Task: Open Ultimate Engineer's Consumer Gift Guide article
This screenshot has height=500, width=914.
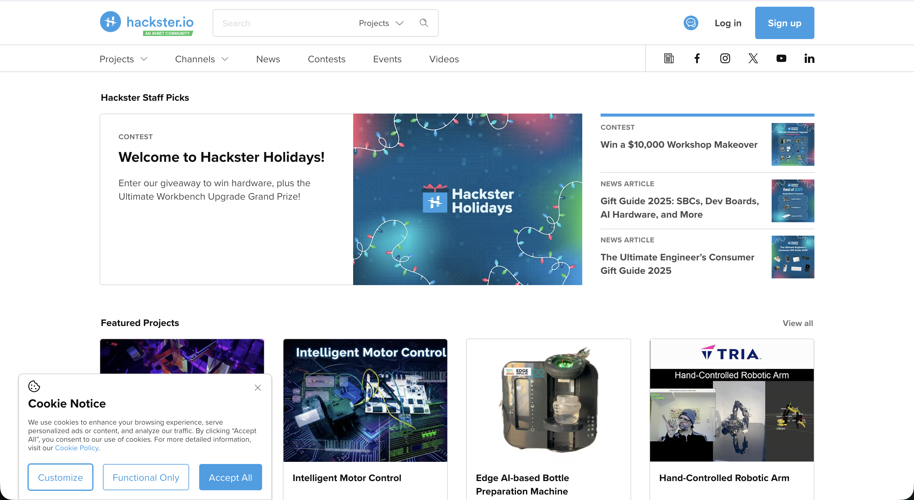Action: pos(677,264)
